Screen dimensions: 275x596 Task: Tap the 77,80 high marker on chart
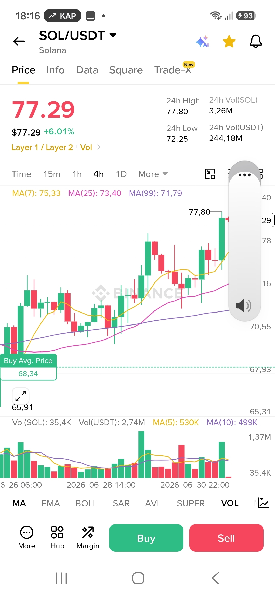(200, 212)
